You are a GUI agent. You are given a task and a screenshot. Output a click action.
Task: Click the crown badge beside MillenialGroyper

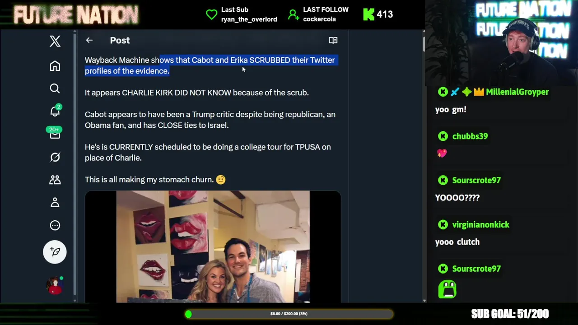[x=479, y=92]
